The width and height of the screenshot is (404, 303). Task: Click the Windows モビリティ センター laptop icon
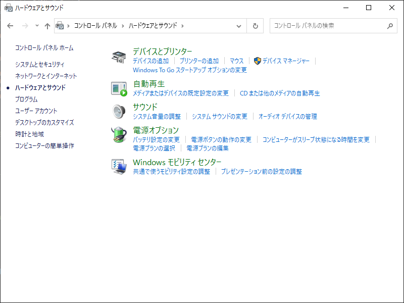point(119,167)
